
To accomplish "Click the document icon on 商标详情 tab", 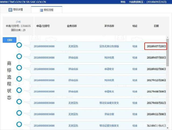I will tap(10, 10).
